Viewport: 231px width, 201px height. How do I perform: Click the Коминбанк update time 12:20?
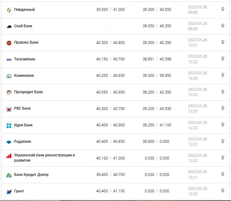tap(193, 78)
